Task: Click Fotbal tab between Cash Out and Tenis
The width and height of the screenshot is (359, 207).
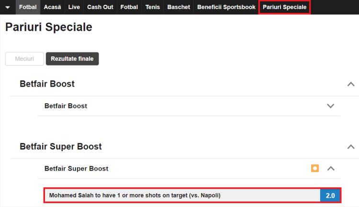Action: [x=129, y=7]
